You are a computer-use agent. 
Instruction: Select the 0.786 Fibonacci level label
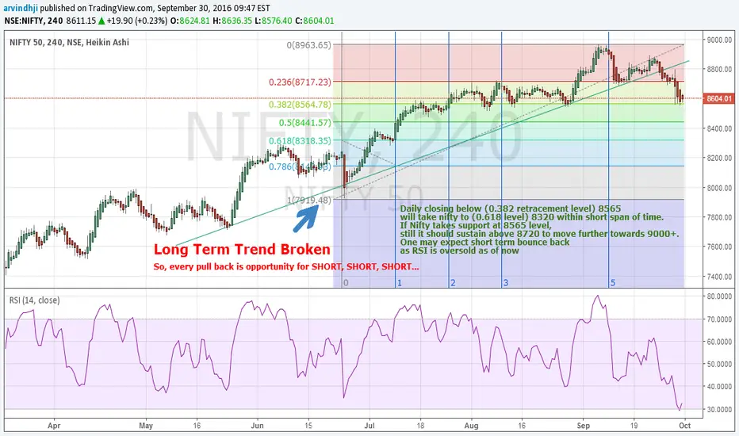point(300,166)
